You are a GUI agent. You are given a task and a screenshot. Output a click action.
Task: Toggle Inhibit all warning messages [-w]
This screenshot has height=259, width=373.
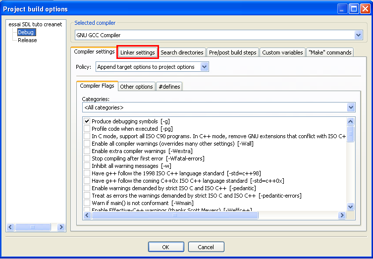(87, 166)
